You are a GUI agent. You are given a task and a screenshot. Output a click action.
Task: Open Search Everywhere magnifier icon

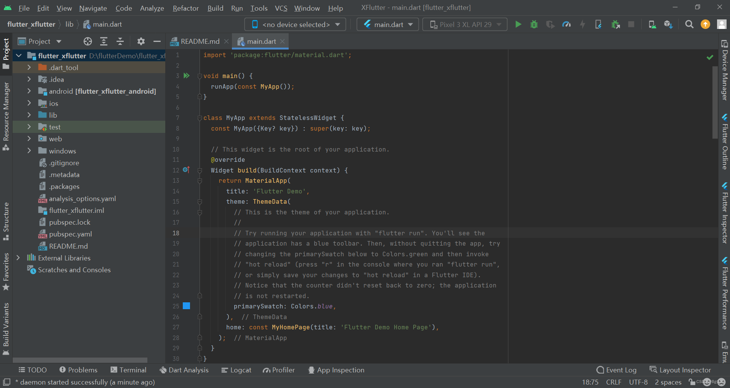[x=689, y=24]
